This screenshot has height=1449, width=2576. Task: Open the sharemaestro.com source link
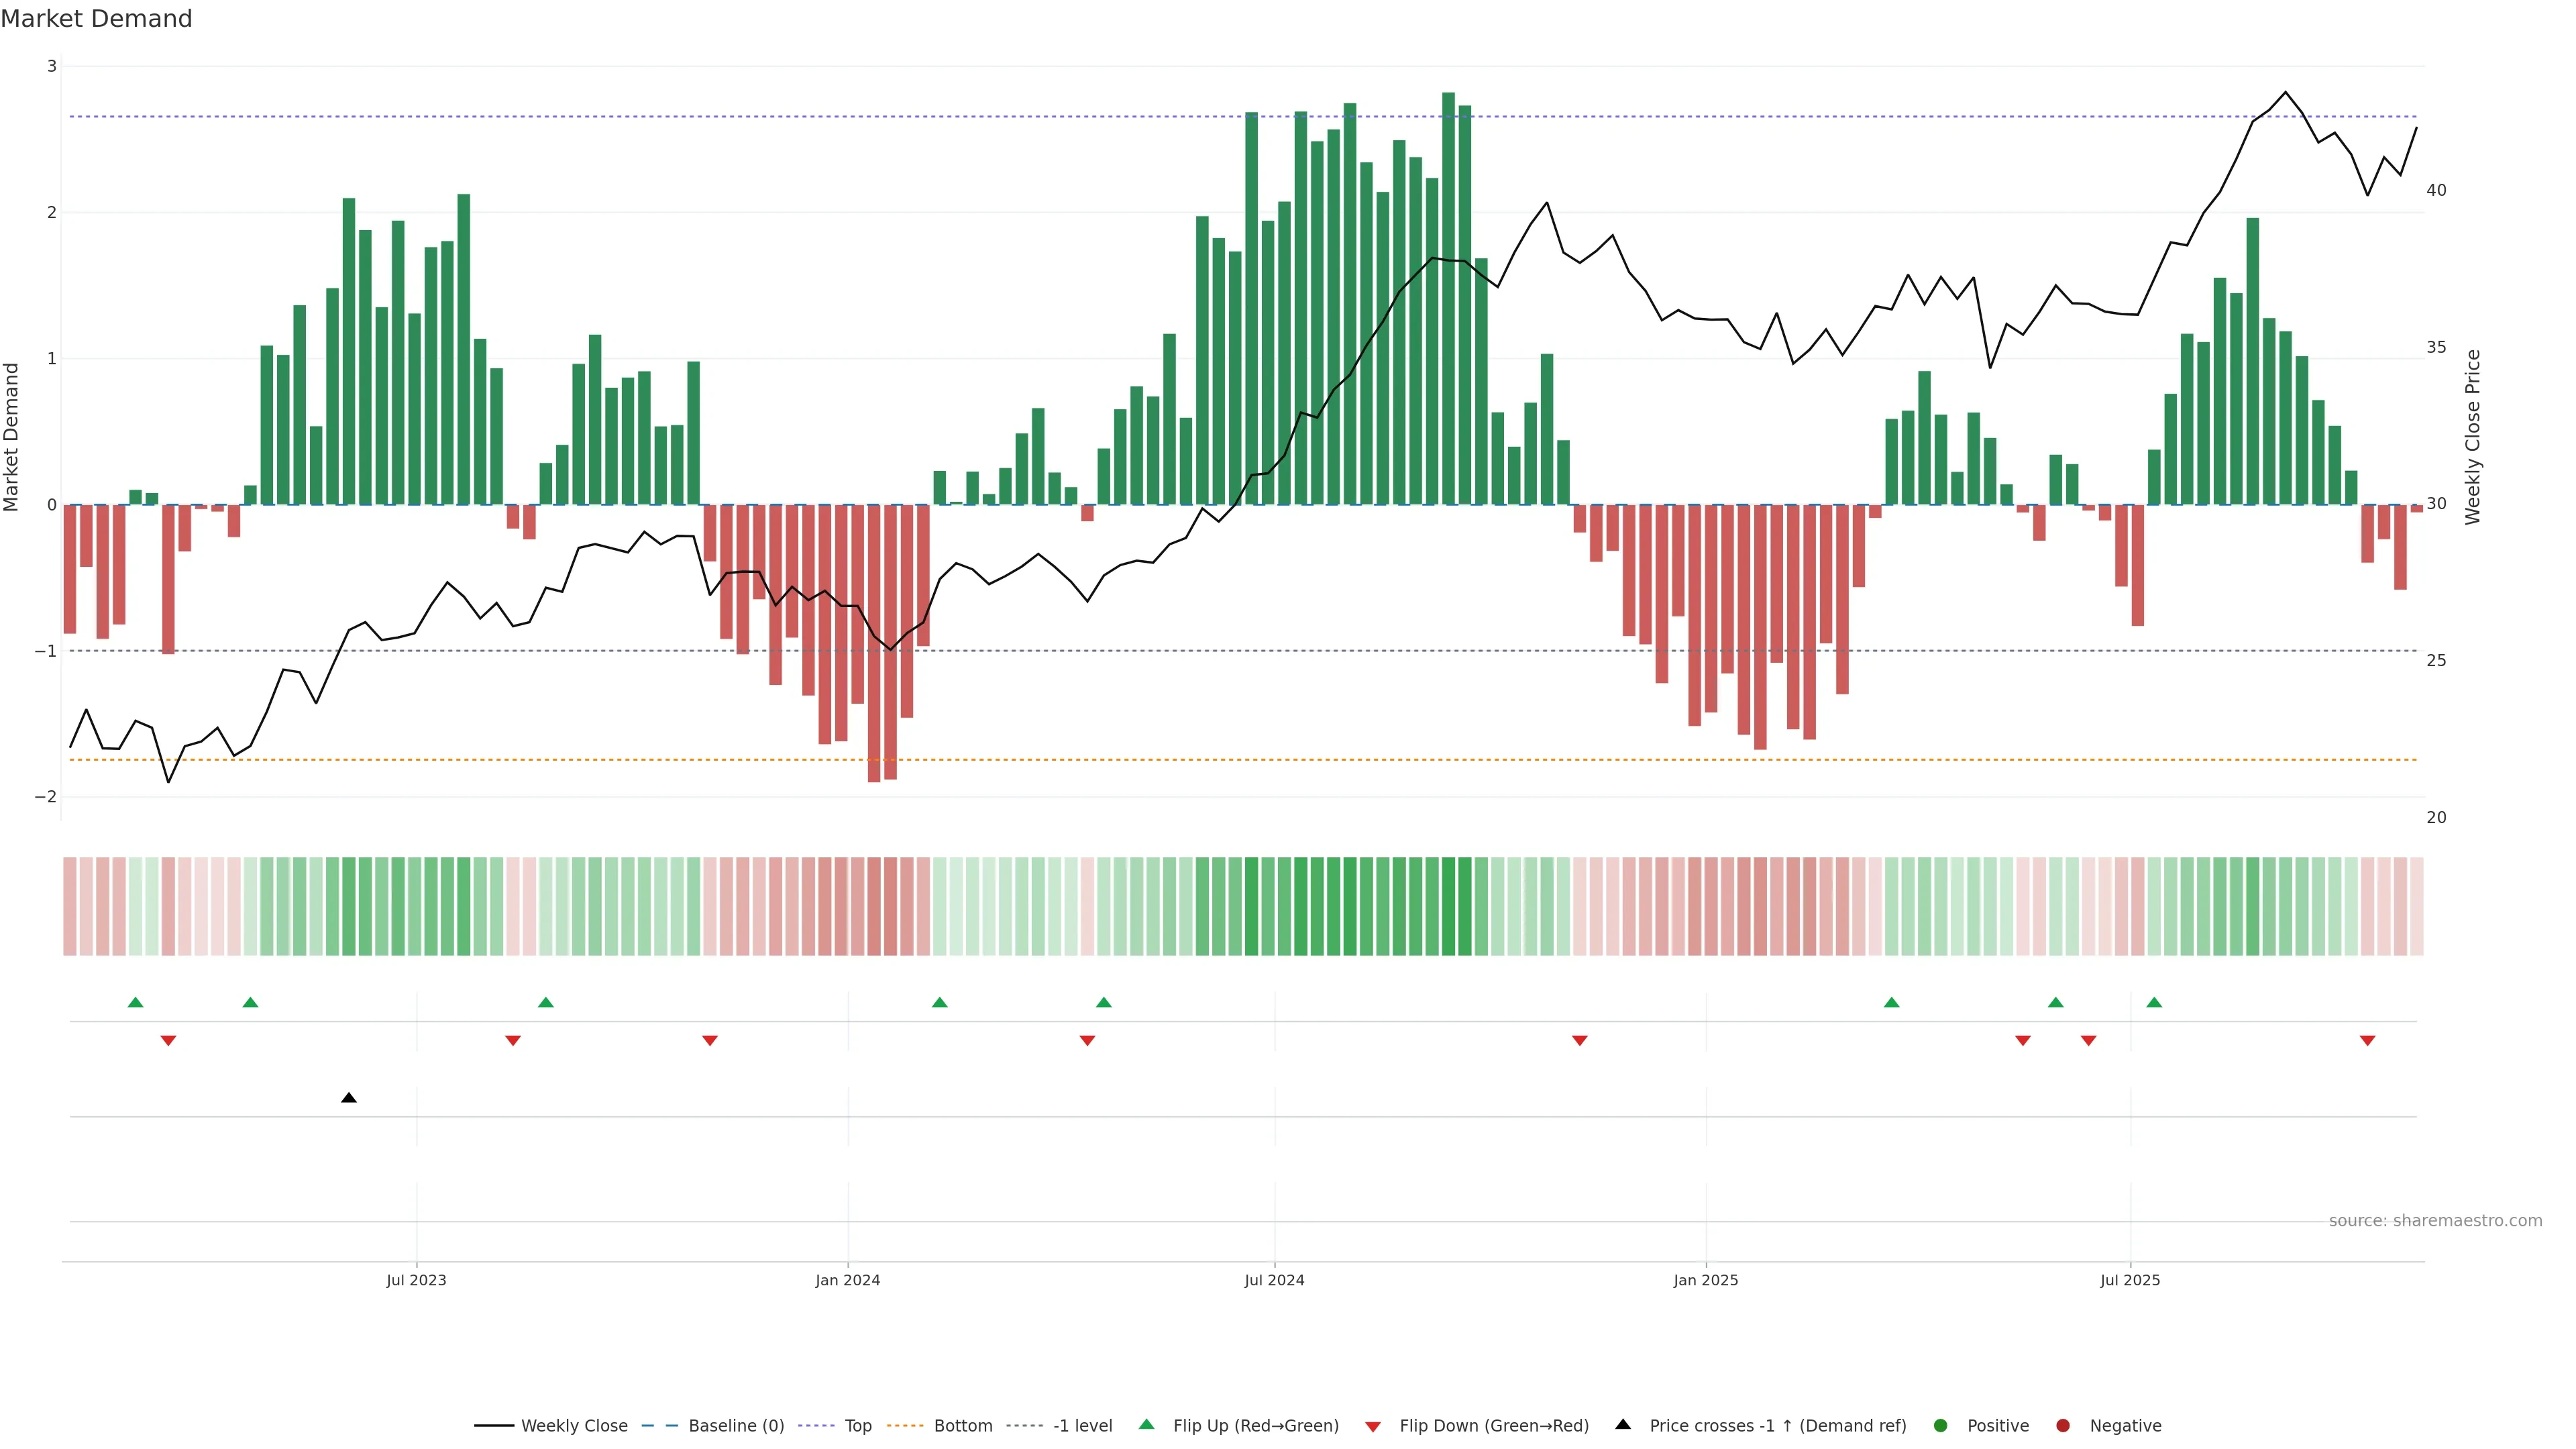pyautogui.click(x=2435, y=1220)
